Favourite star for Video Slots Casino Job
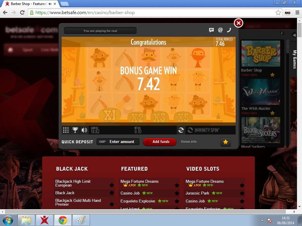The height and width of the screenshot is (226, 302). [242, 201]
